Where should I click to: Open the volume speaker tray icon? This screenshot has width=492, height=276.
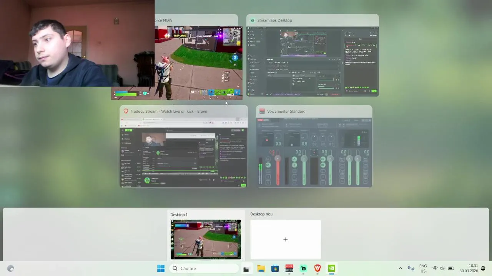point(442,269)
